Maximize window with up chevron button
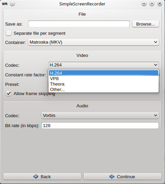 [152, 4]
